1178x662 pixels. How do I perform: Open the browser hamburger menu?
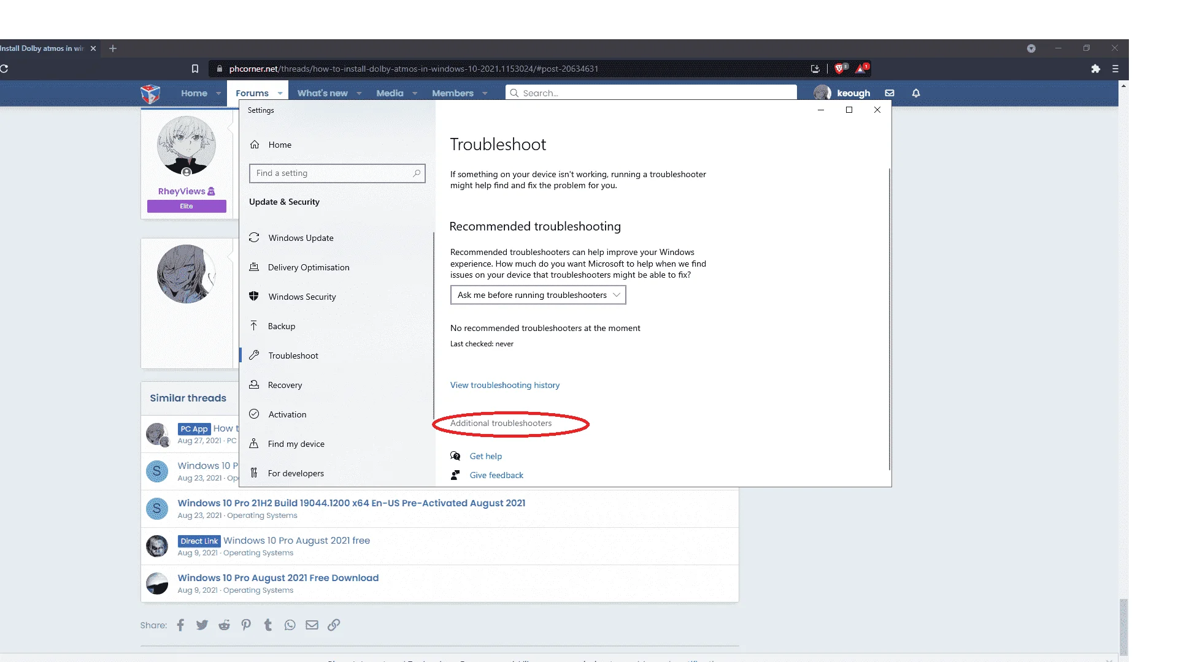(x=1115, y=69)
